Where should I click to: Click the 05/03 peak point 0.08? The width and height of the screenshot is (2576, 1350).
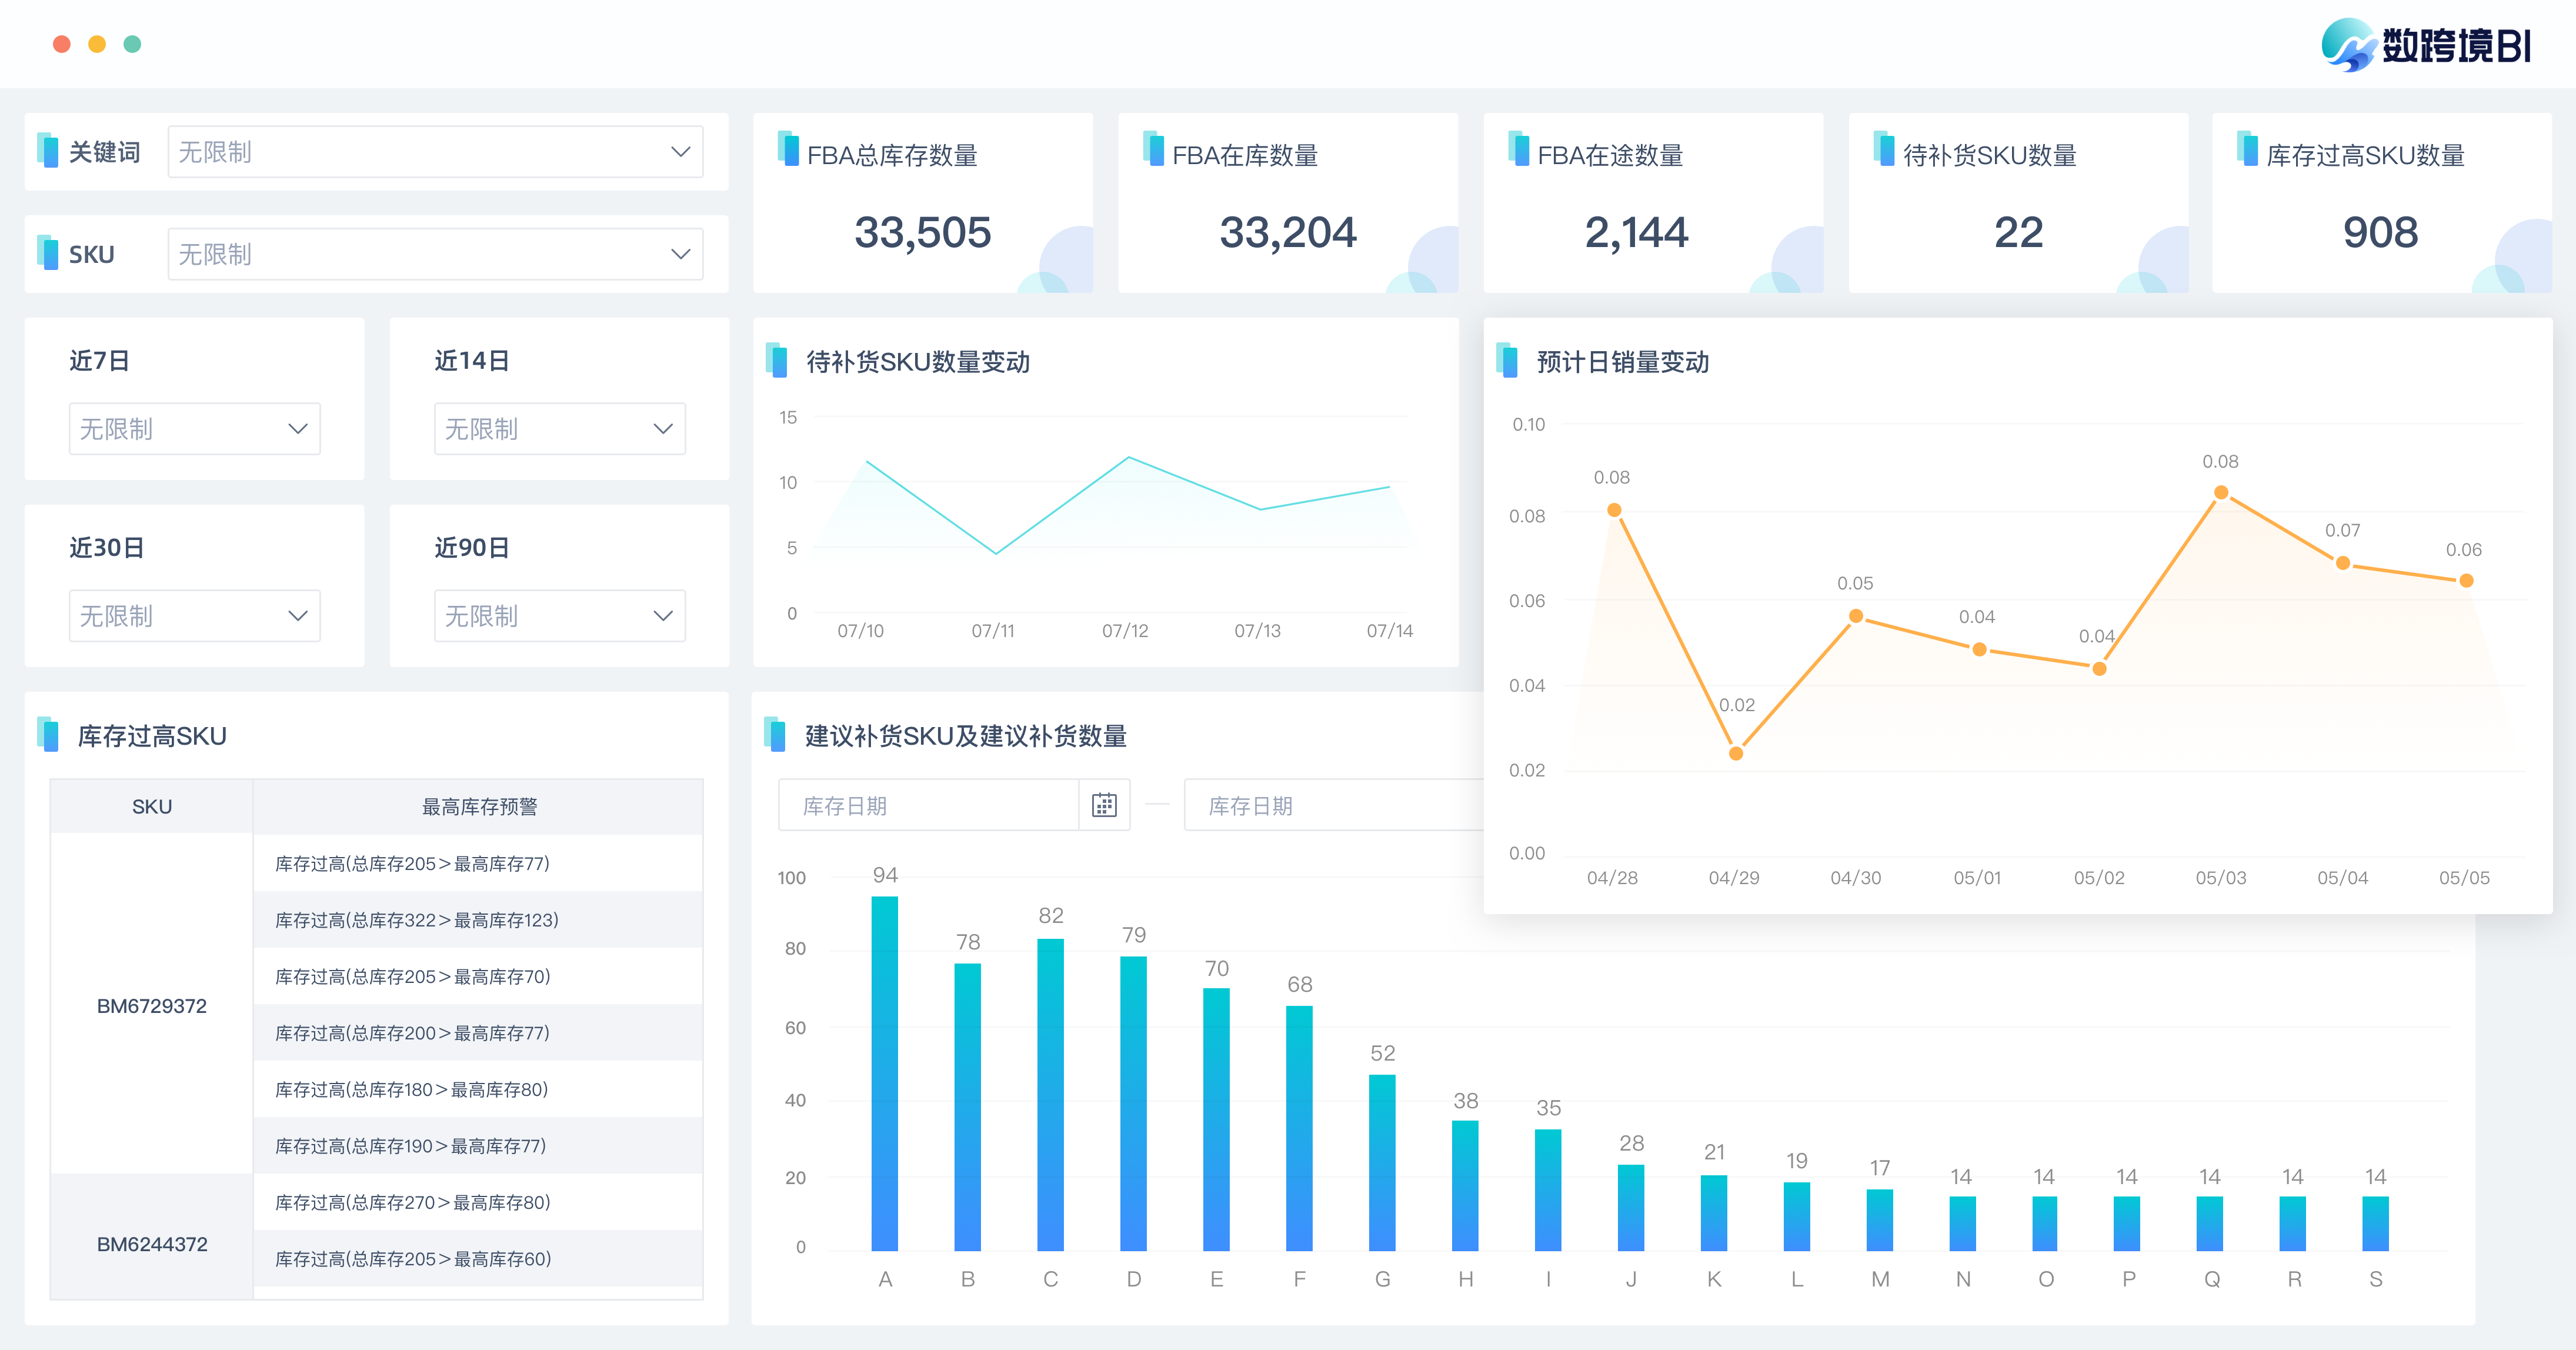[x=2221, y=492]
